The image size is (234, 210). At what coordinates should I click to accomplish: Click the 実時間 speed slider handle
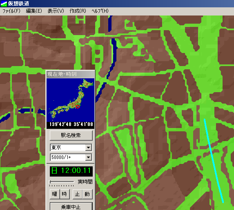tap(50, 182)
